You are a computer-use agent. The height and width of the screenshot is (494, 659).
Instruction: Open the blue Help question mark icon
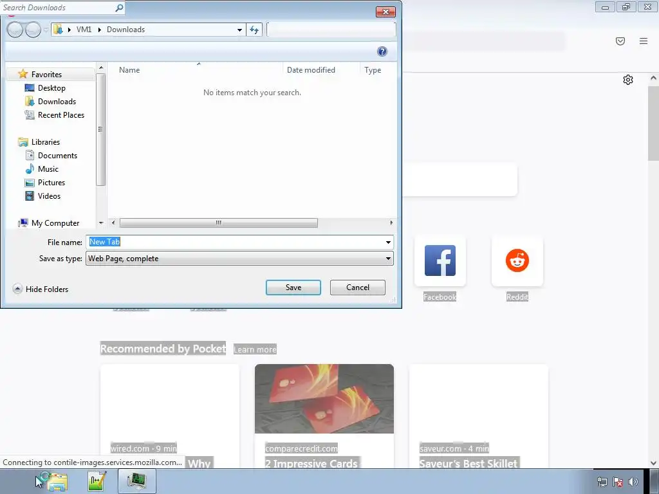[x=382, y=51]
